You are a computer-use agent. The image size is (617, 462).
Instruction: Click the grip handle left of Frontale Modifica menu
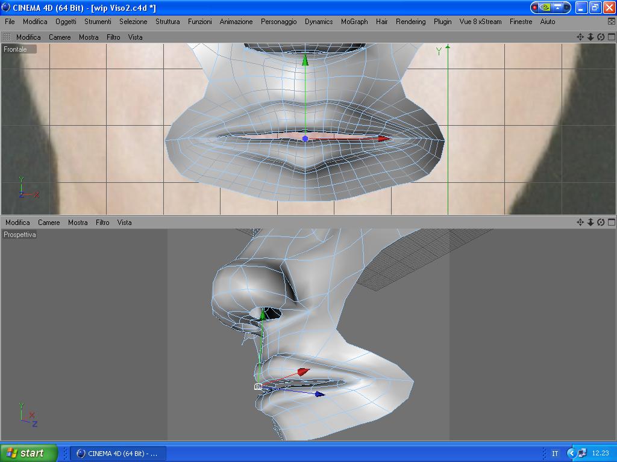pyautogui.click(x=7, y=37)
